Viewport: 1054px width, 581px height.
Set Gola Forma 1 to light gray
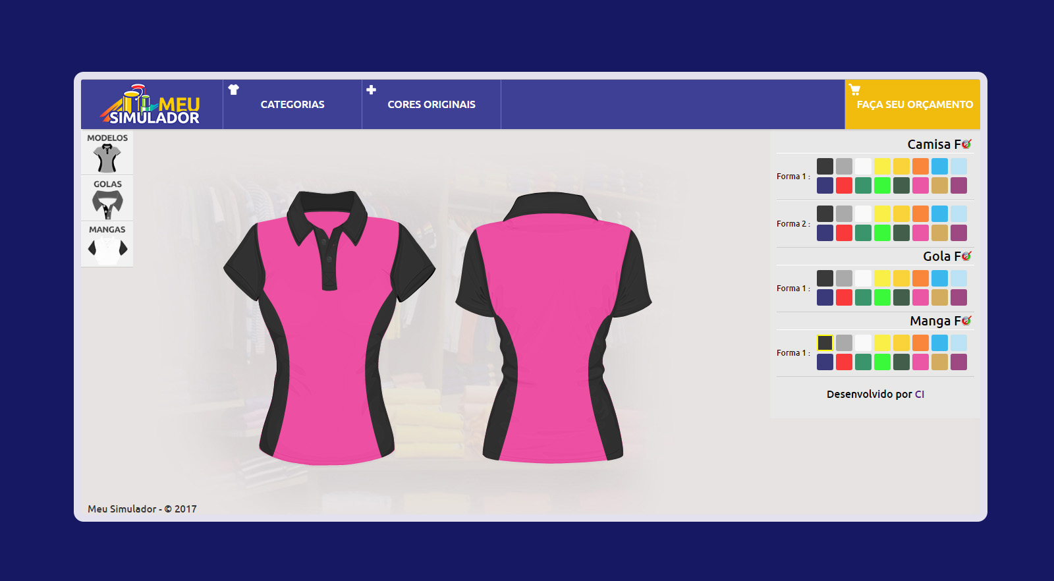(844, 278)
